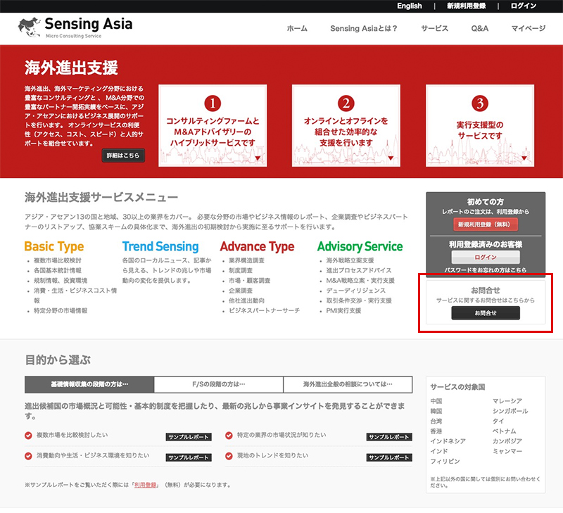Select フィリピン in target countries list
563x513 pixels.
[445, 462]
